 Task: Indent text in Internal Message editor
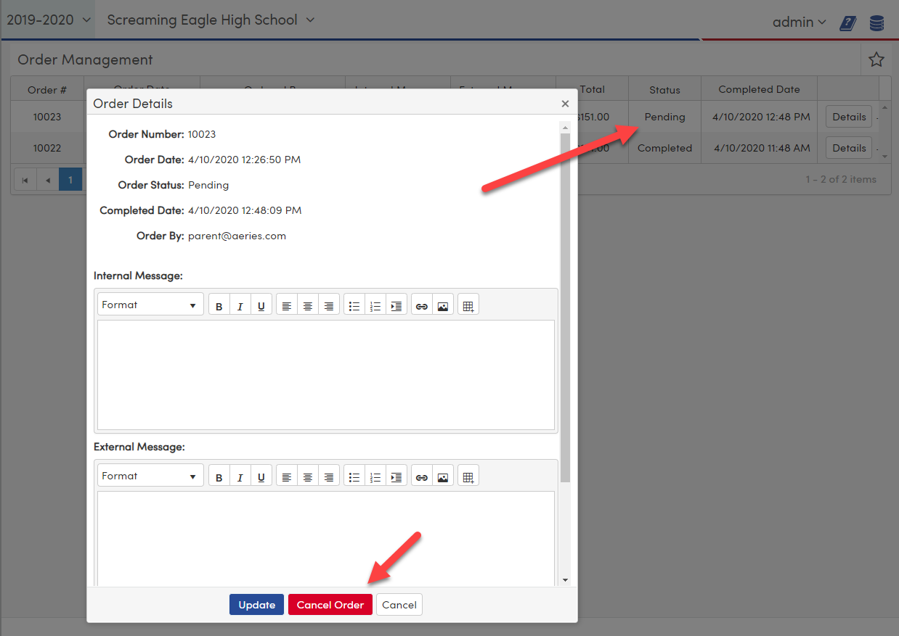click(396, 306)
